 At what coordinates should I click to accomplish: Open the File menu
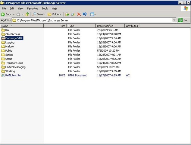point(4,8)
